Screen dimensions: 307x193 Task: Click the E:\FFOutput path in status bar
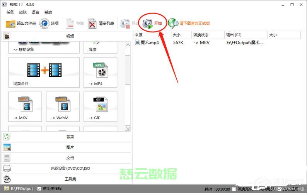(22, 189)
